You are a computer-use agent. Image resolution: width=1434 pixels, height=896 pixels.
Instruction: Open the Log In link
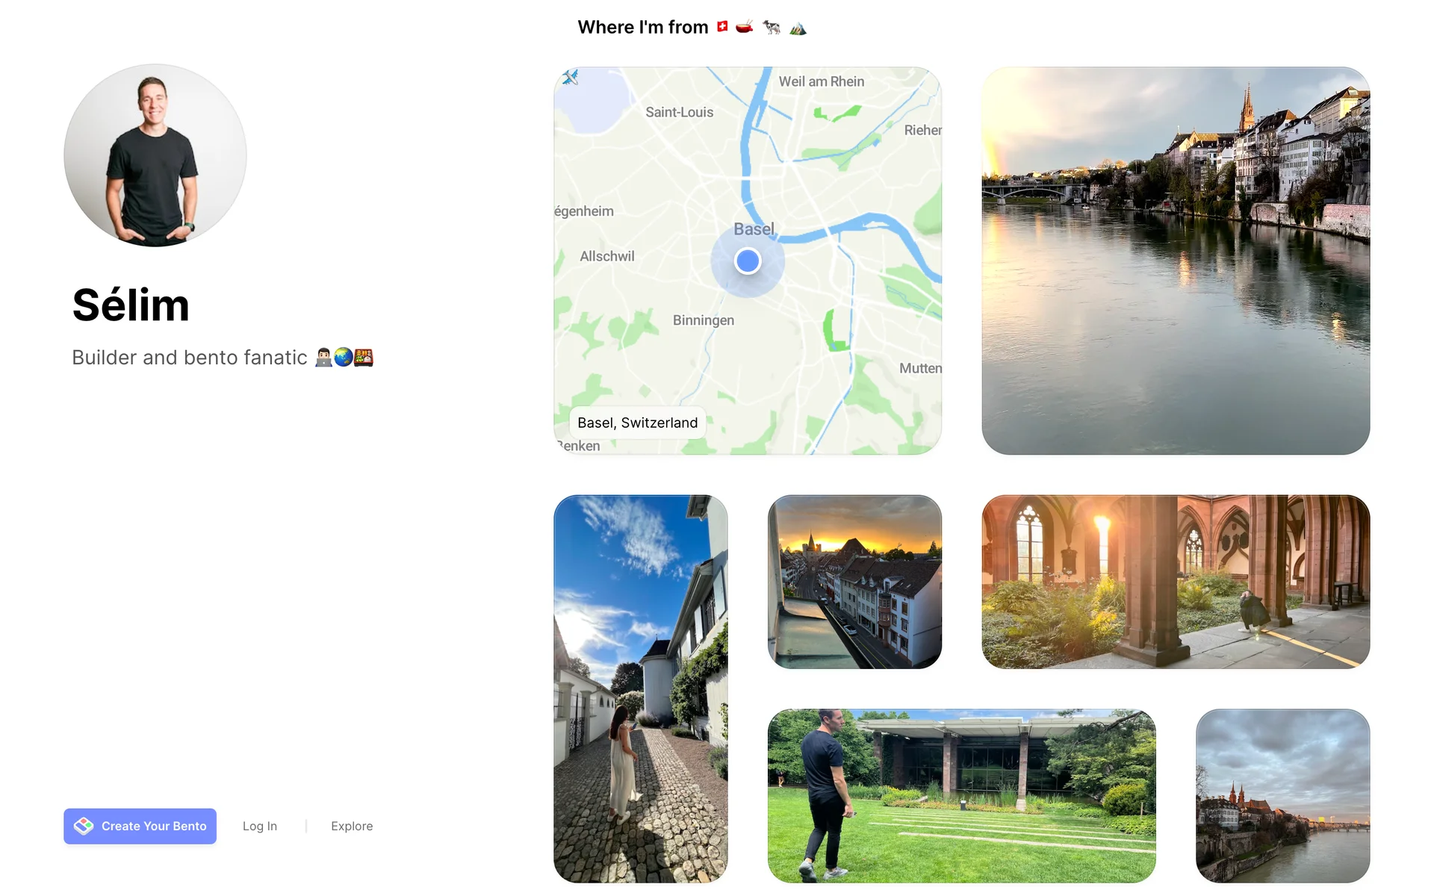coord(260,826)
